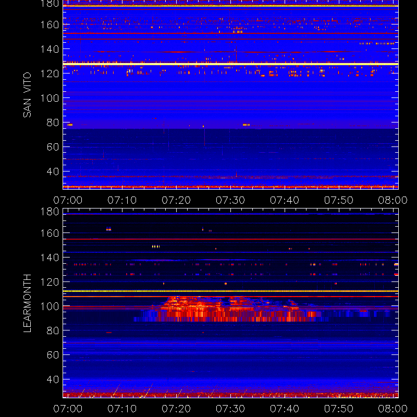Click 08:00 time label under Learmonth plot
The height and width of the screenshot is (417, 417).
[x=393, y=409]
